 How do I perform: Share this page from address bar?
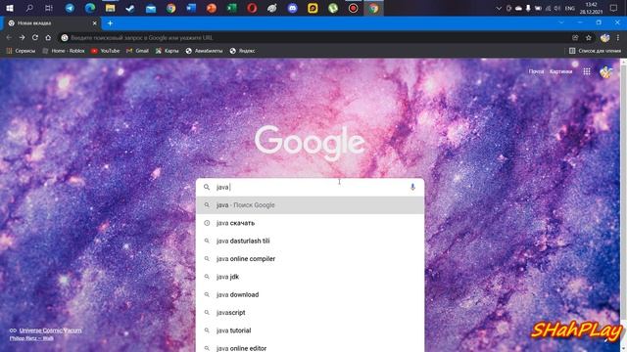click(x=575, y=37)
